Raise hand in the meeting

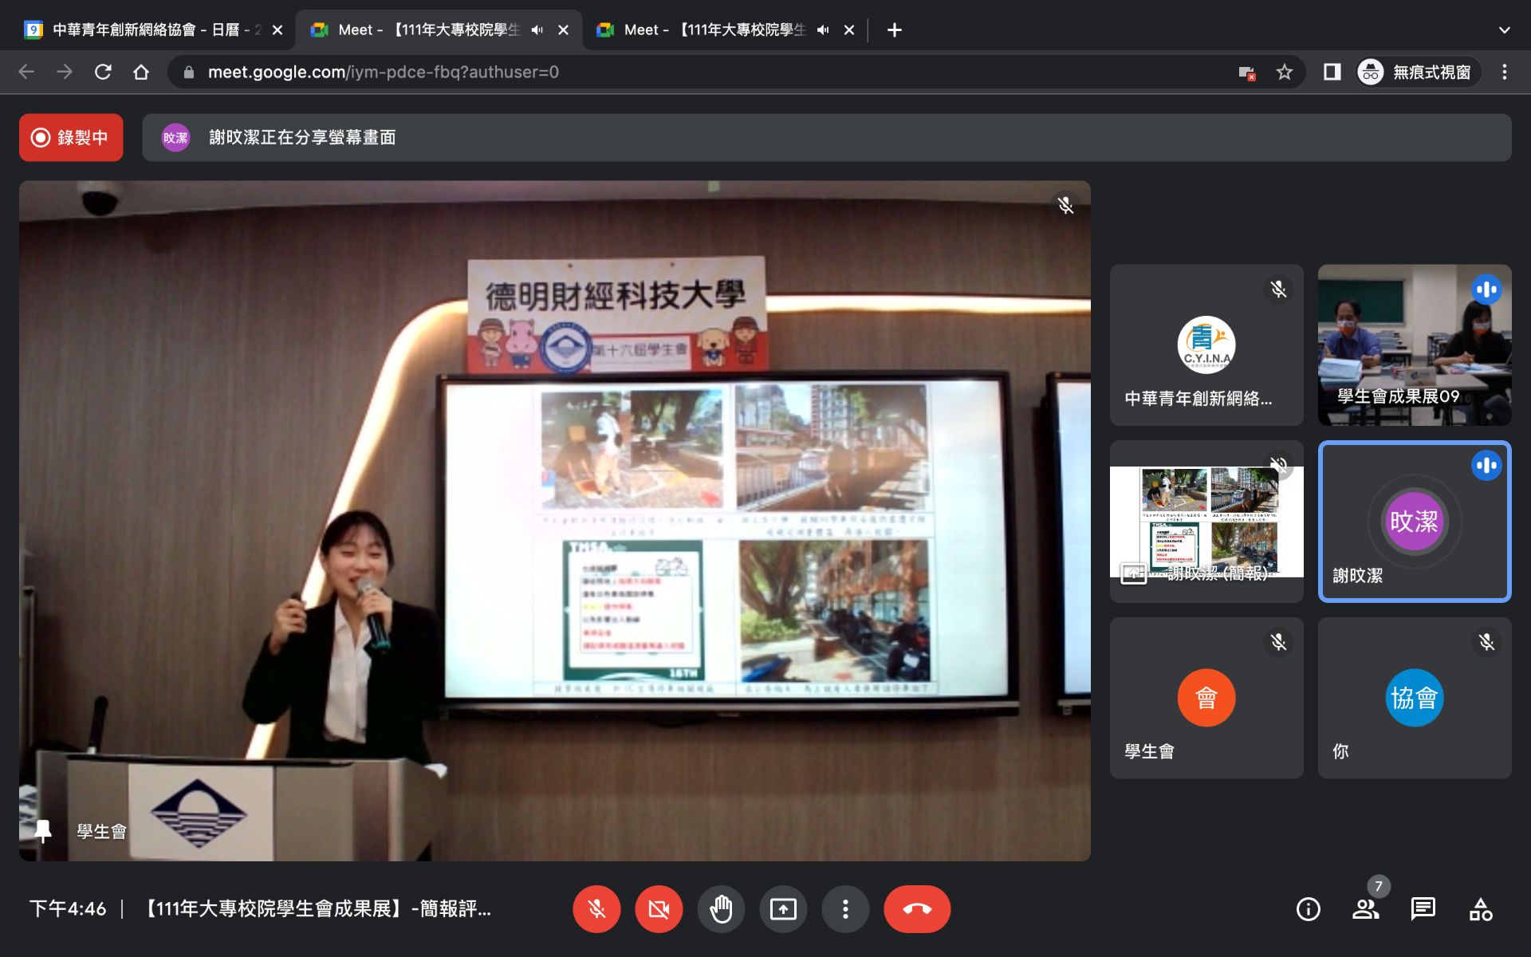tap(721, 909)
